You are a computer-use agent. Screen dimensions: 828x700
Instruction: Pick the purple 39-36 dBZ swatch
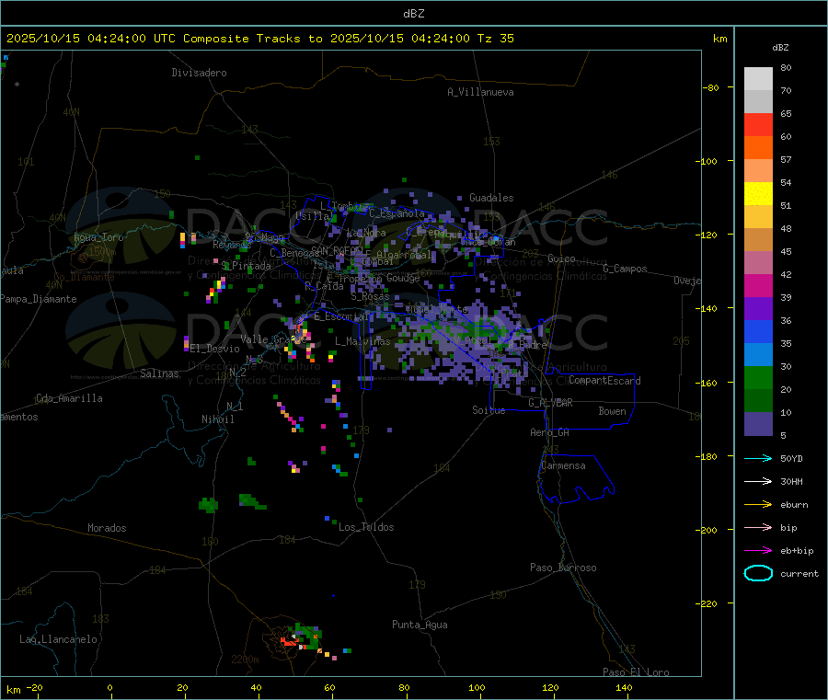point(758,309)
